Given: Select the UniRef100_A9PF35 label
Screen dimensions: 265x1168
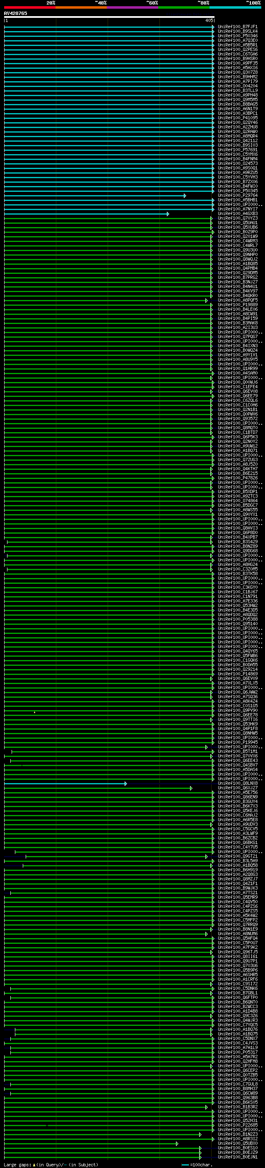Looking at the screenshot, I should pos(238,63).
